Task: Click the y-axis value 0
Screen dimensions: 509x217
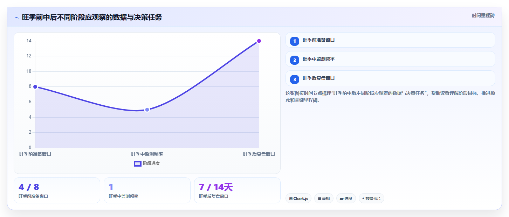Action: click(x=30, y=147)
